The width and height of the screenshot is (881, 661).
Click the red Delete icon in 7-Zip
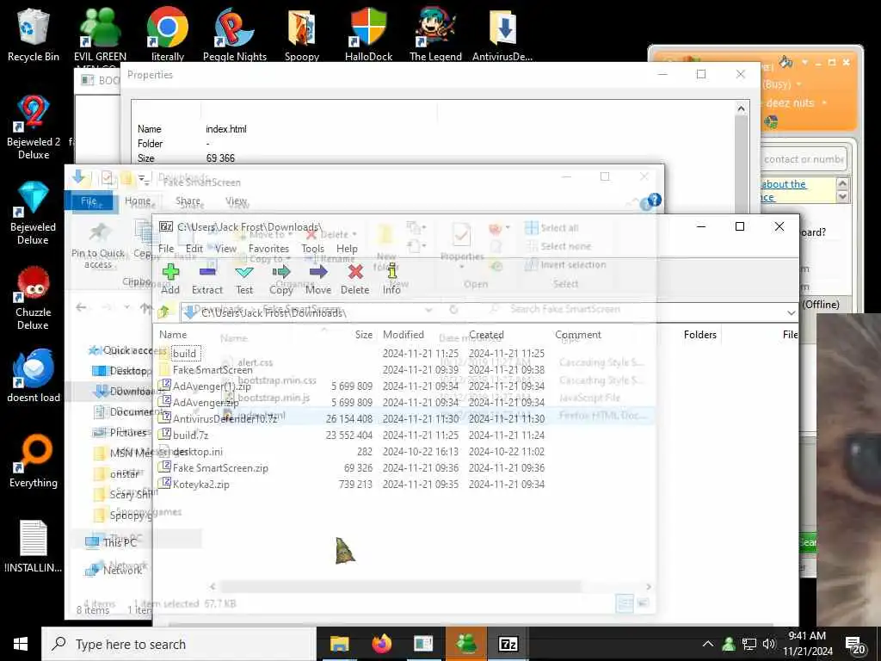[x=355, y=273]
